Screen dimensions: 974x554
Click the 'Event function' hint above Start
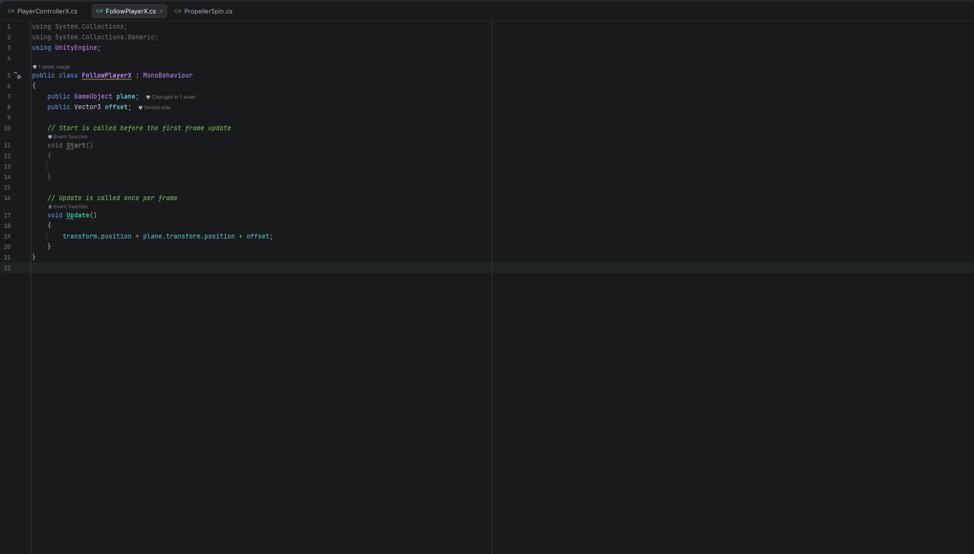70,137
